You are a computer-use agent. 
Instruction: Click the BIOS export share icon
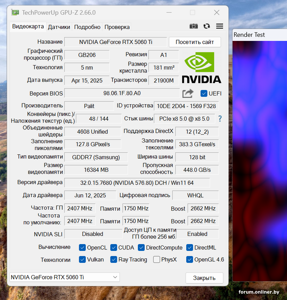click(188, 93)
